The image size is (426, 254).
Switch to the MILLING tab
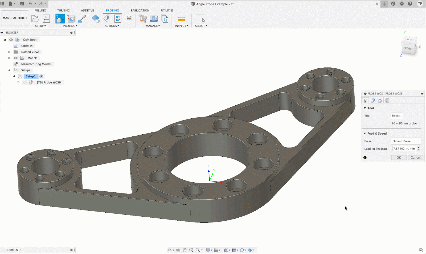coord(40,10)
